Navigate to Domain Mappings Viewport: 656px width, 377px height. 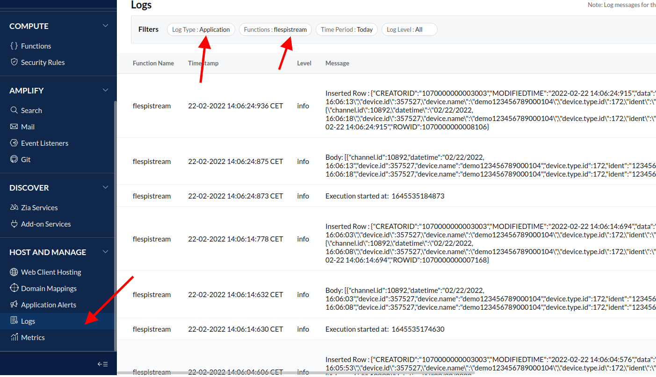pyautogui.click(x=49, y=288)
